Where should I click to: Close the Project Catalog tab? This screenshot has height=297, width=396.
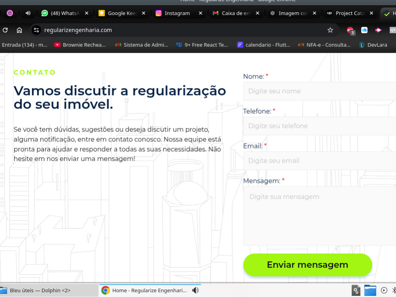coord(371,13)
